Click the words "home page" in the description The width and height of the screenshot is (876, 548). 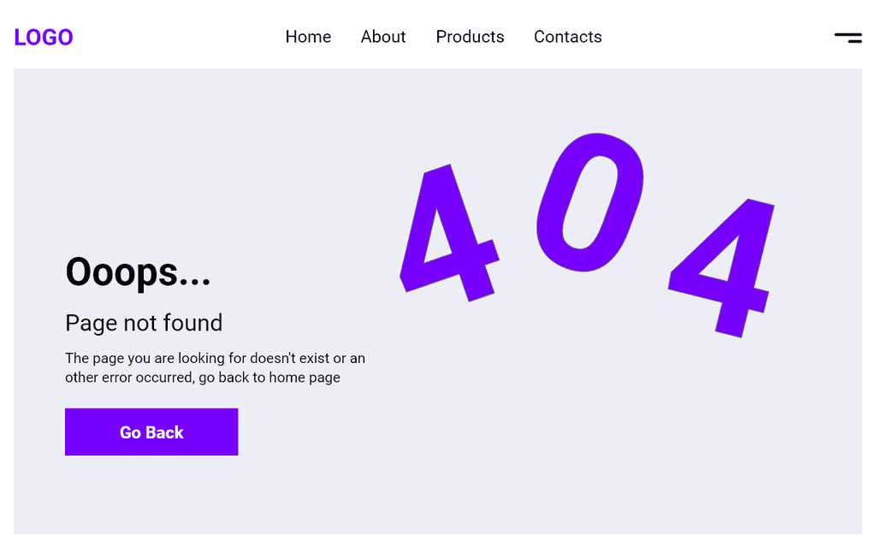(305, 378)
